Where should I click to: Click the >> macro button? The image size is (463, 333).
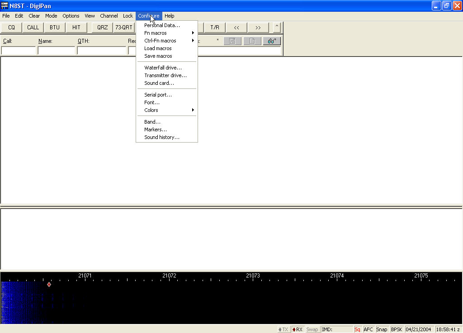258,28
